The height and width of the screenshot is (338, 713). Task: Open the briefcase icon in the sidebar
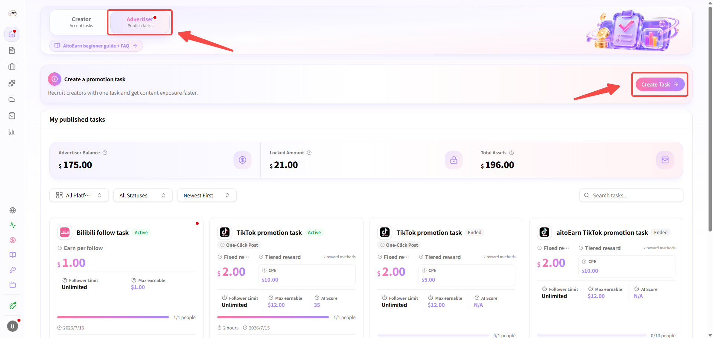[x=12, y=67]
